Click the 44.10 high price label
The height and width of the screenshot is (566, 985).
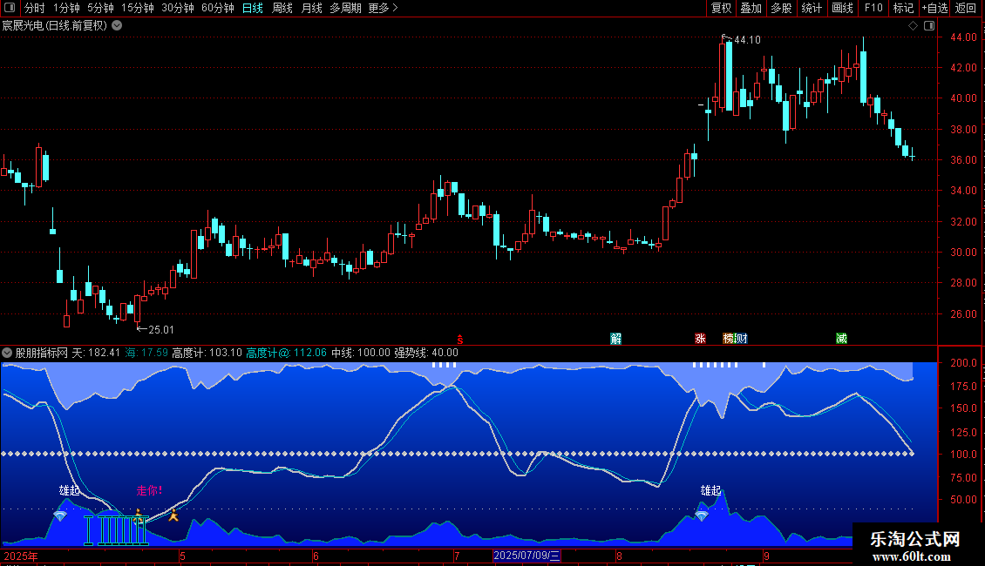point(747,40)
